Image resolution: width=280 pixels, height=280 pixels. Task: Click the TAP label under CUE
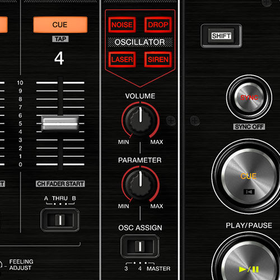[60, 39]
